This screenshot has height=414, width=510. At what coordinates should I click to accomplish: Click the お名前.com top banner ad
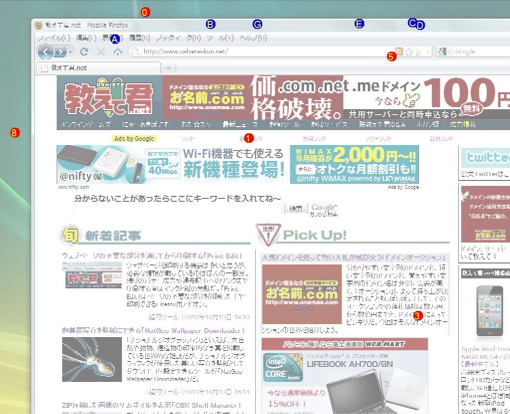tap(207, 98)
